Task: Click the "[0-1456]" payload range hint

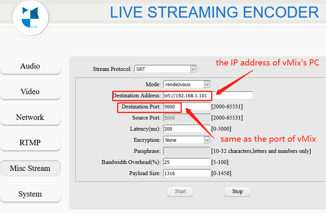Action: coord(221,173)
